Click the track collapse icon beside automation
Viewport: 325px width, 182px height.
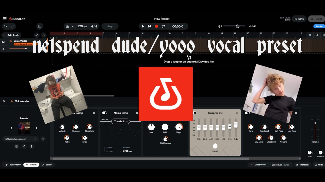[44, 35]
